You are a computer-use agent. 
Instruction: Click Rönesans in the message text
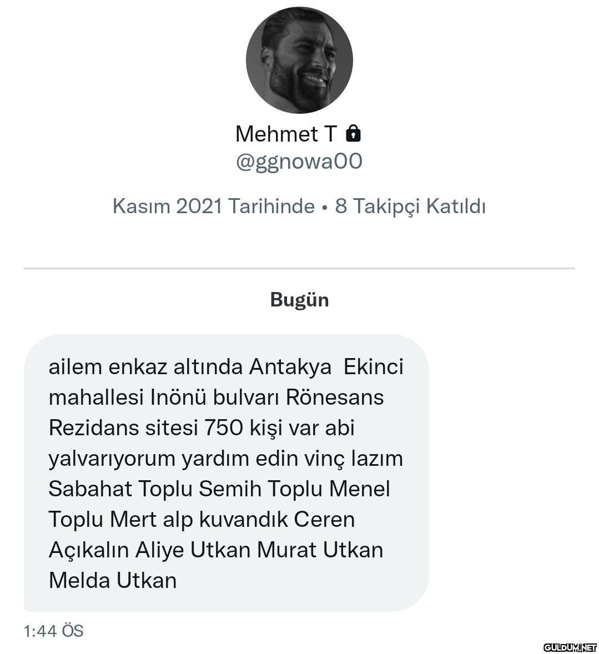[335, 398]
